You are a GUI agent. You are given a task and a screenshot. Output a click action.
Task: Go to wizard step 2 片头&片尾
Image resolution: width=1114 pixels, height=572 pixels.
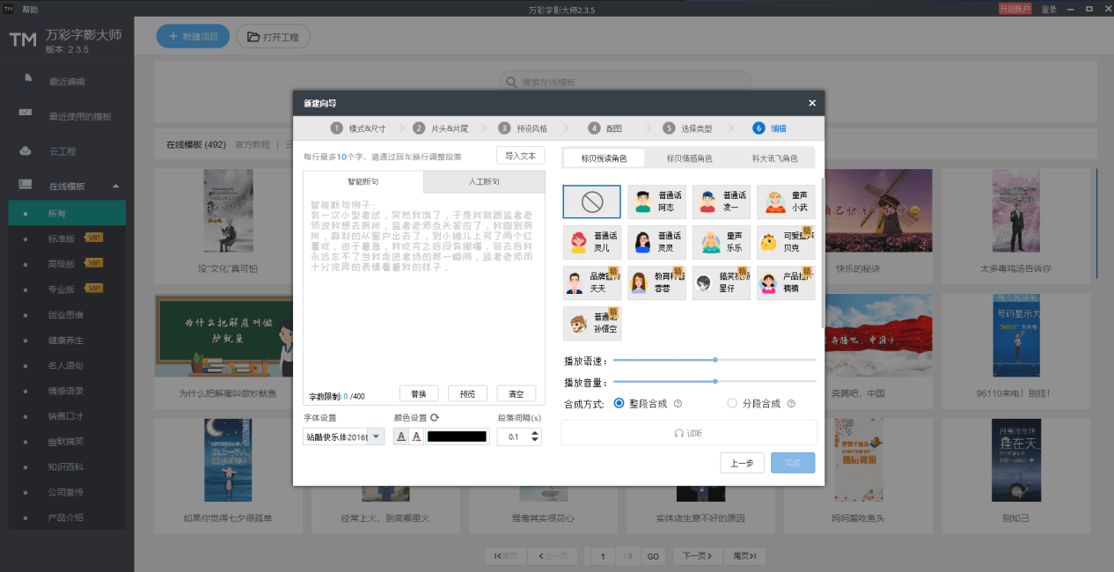(x=441, y=128)
